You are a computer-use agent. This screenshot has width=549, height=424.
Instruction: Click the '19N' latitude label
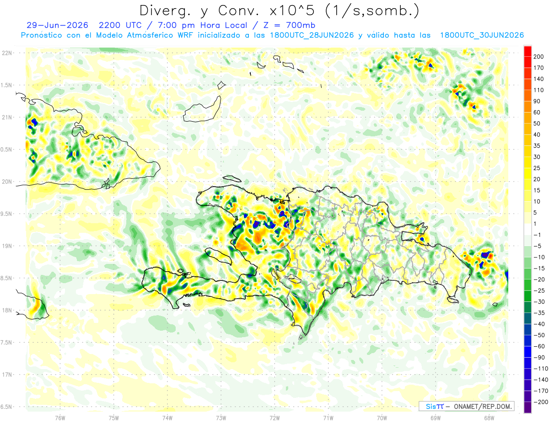(6, 246)
